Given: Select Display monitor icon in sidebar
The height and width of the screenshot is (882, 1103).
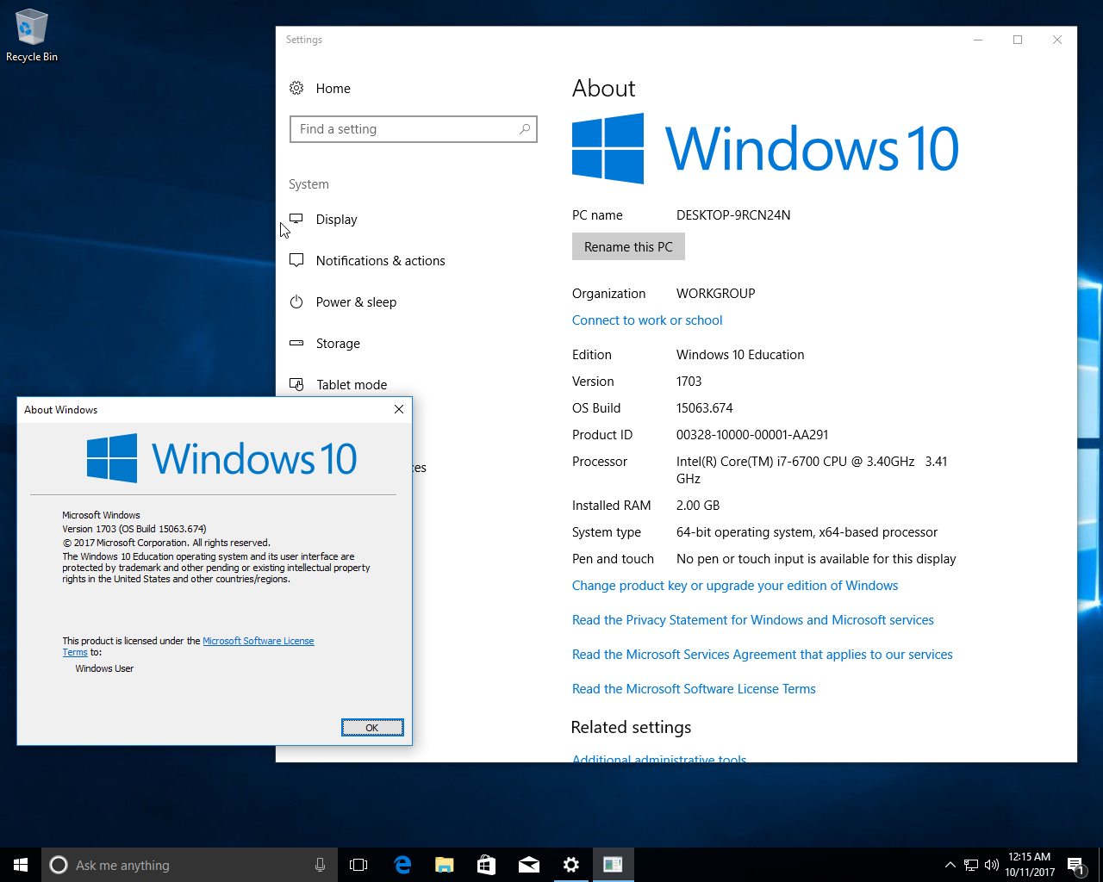Looking at the screenshot, I should point(296,219).
